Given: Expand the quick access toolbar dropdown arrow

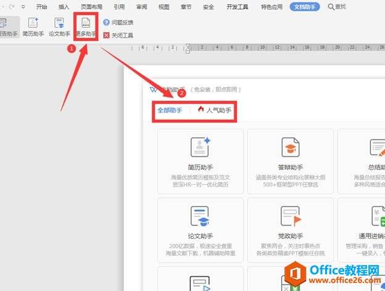Looking at the screenshot, I should point(23,7).
